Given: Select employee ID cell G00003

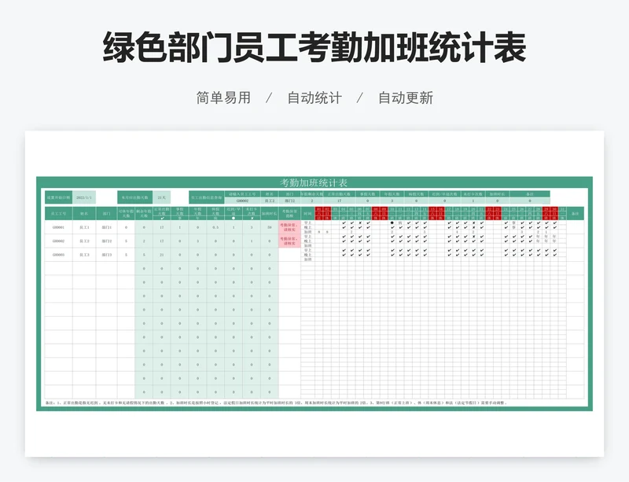Looking at the screenshot, I should (x=58, y=255).
